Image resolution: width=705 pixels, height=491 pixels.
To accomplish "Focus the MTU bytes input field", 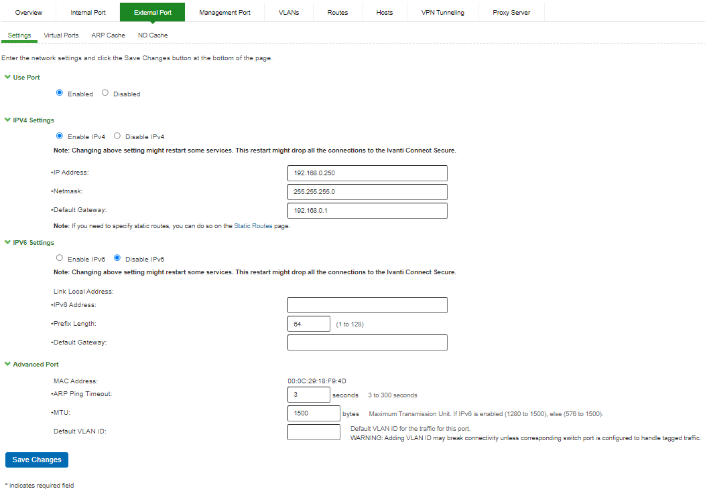I will pos(313,413).
